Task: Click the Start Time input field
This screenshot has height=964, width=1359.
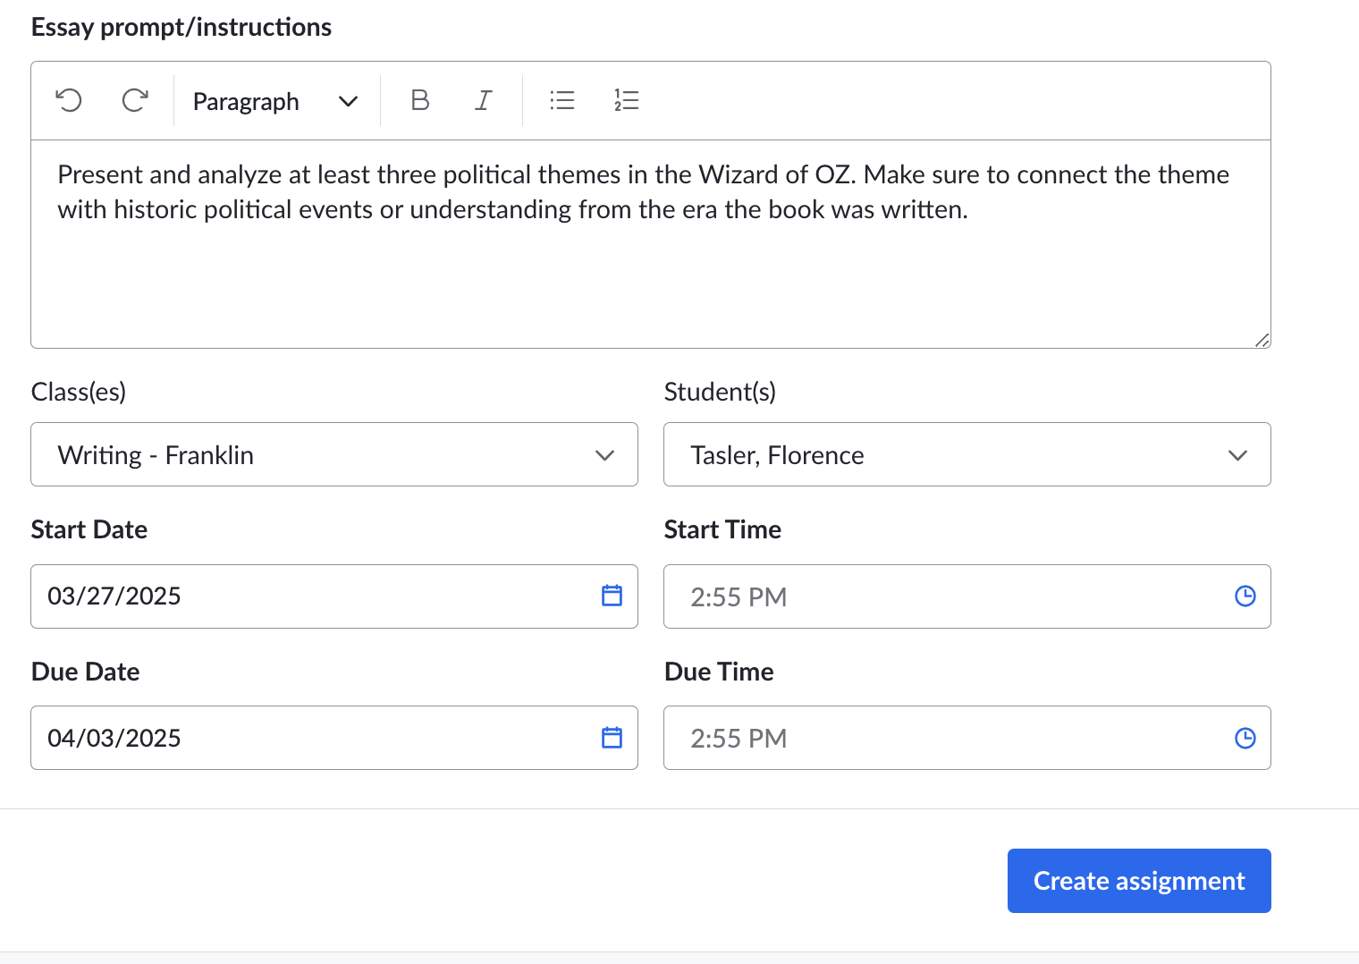Action: [x=966, y=596]
